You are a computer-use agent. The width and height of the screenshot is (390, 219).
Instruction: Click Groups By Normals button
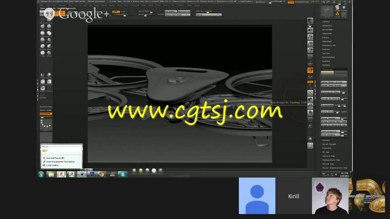331,99
